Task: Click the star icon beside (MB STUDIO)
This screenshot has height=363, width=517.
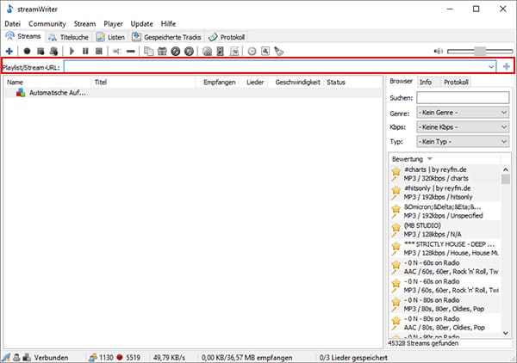Action: 396,227
